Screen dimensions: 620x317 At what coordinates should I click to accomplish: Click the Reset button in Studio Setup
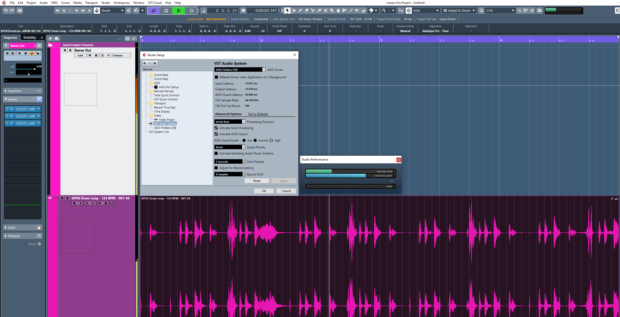(257, 181)
